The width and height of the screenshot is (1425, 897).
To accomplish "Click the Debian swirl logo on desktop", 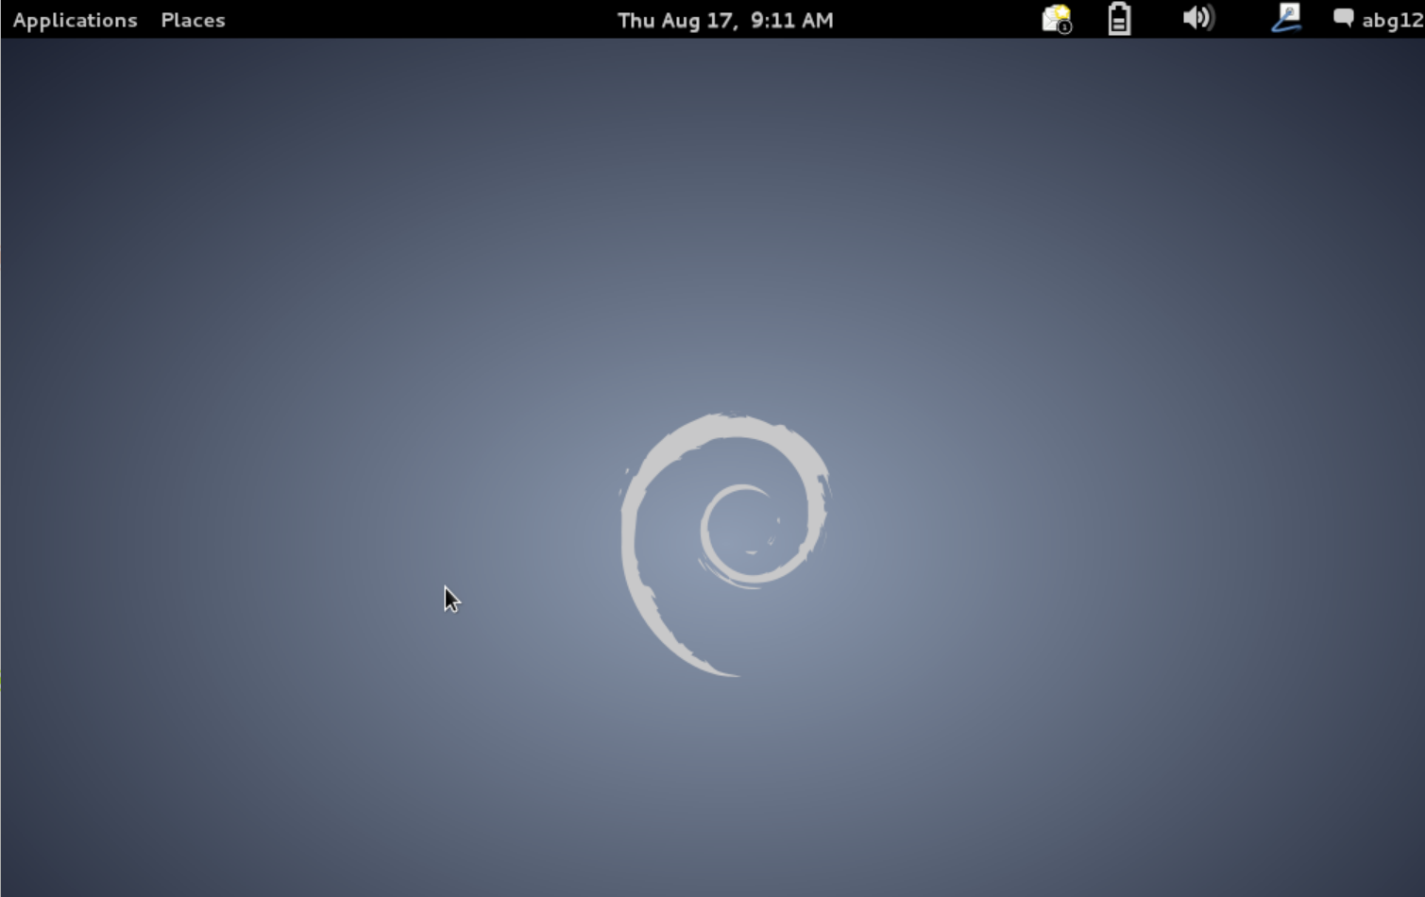I will click(x=724, y=543).
